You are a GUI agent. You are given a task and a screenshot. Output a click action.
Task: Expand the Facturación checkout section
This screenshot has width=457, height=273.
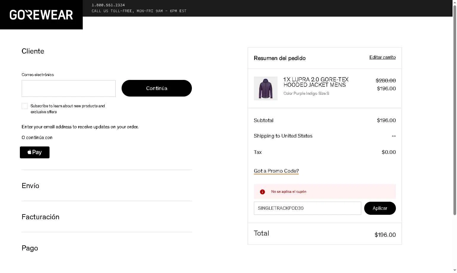pos(41,217)
